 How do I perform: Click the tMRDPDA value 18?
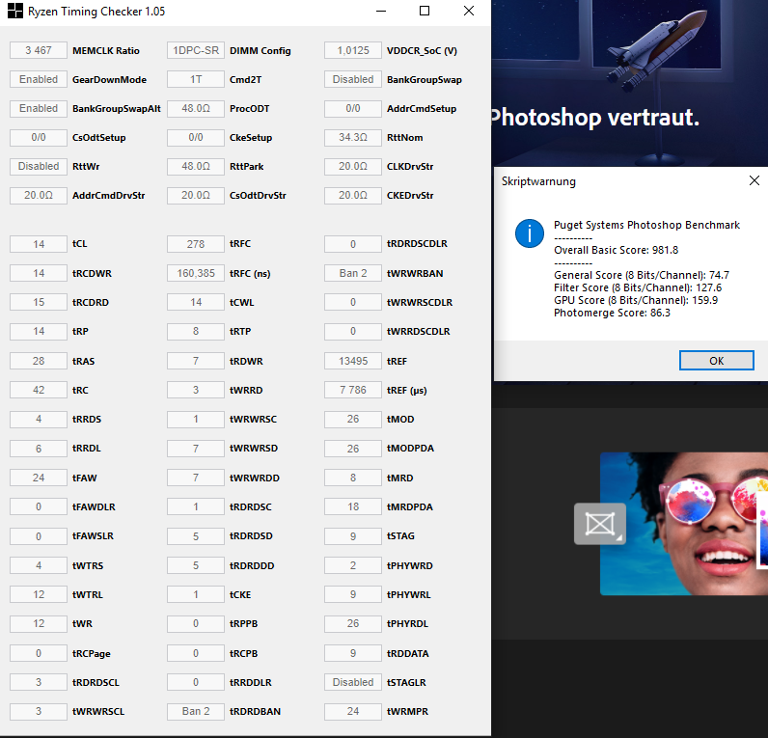pos(353,506)
